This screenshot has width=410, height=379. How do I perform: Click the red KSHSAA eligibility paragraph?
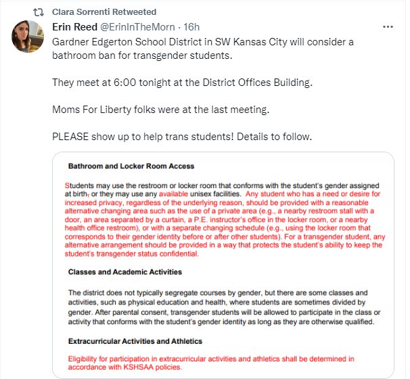pos(211,362)
